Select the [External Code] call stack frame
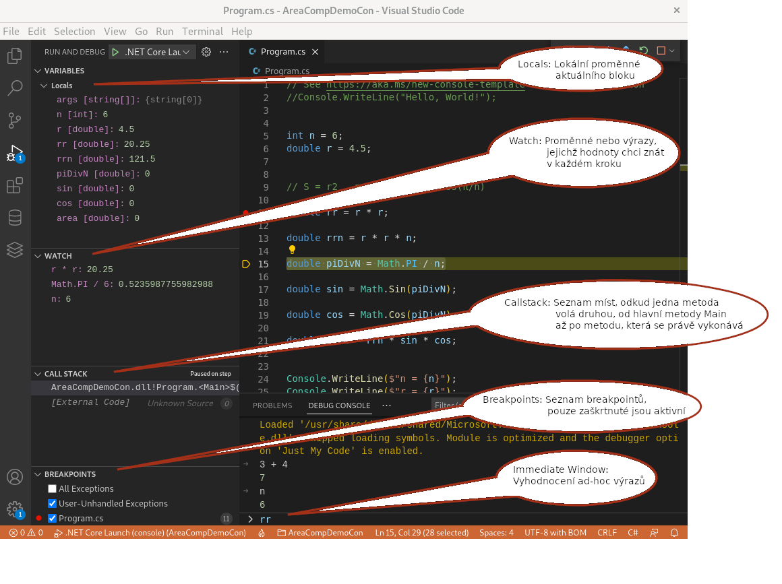This screenshot has height=584, width=782. tap(135, 403)
